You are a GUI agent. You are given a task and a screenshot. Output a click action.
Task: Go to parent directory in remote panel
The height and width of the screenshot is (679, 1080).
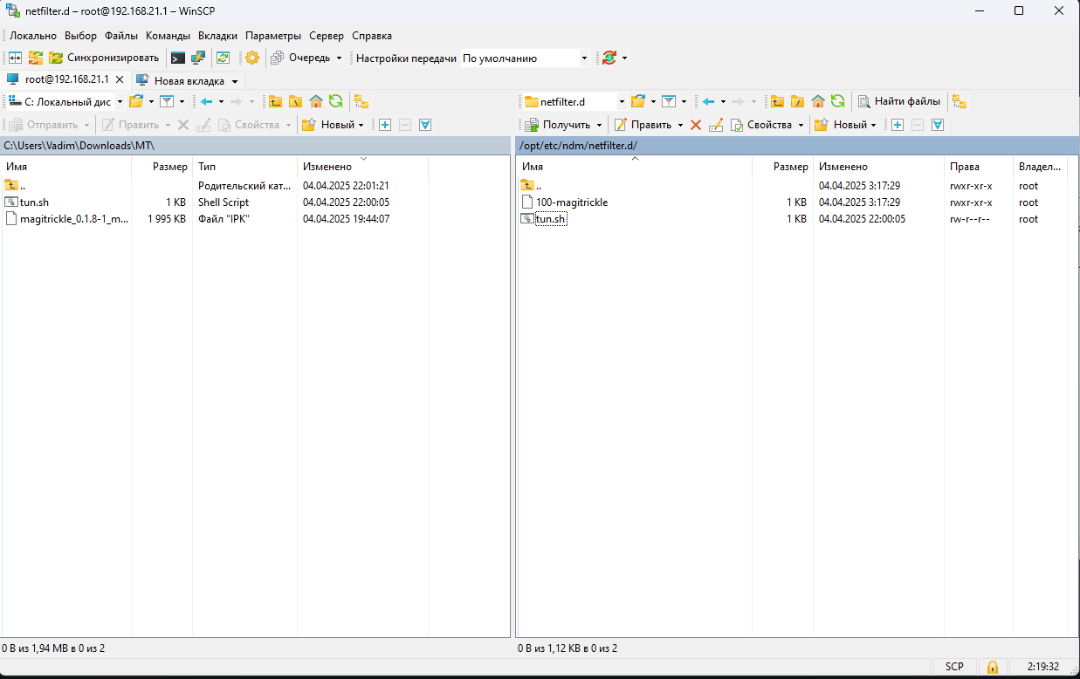tap(777, 101)
